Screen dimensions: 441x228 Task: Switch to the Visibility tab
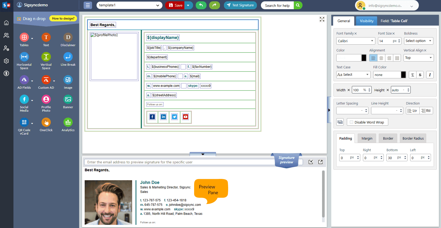point(367,21)
